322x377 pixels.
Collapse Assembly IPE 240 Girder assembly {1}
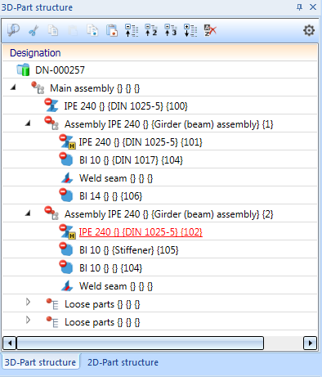[x=28, y=123]
